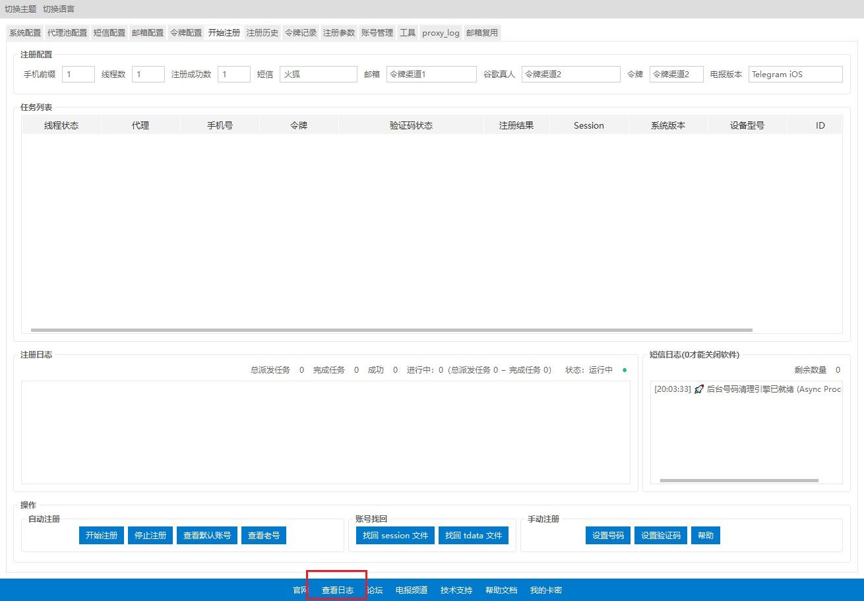864x601 pixels.
Task: Open the 短信 dropdown showing 火狐
Action: pos(318,75)
